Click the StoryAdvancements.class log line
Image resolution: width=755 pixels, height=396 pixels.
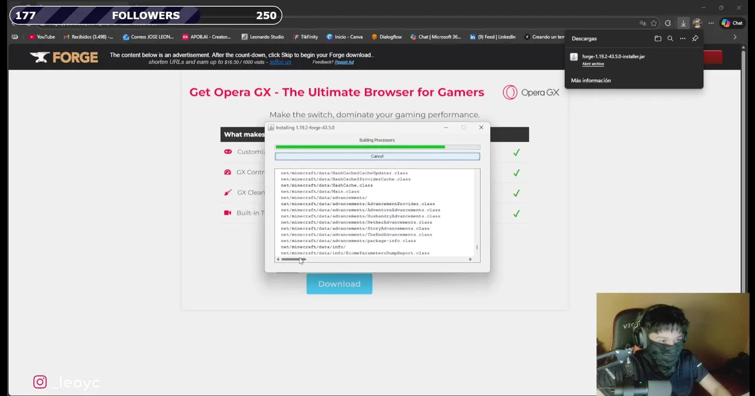coord(355,228)
